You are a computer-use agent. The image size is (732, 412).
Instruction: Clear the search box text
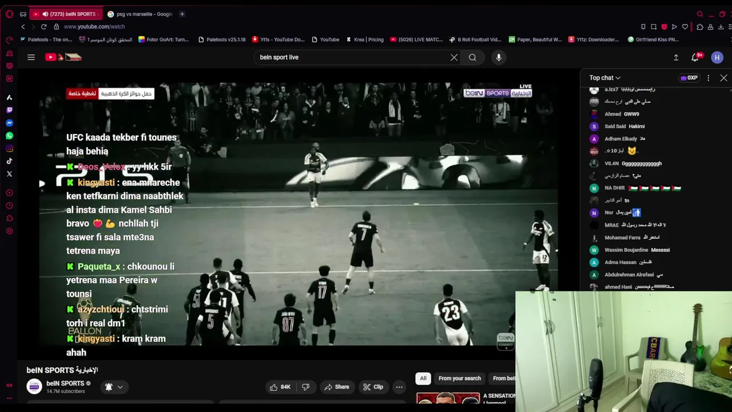pos(454,57)
